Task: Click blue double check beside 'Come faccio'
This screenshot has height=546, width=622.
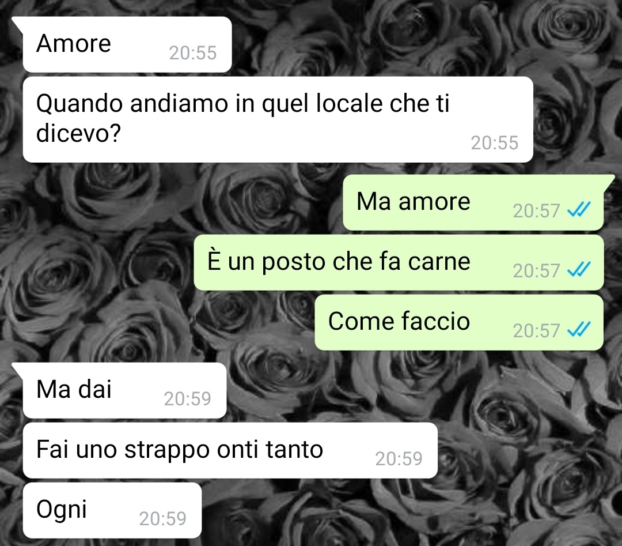Action: (x=579, y=330)
